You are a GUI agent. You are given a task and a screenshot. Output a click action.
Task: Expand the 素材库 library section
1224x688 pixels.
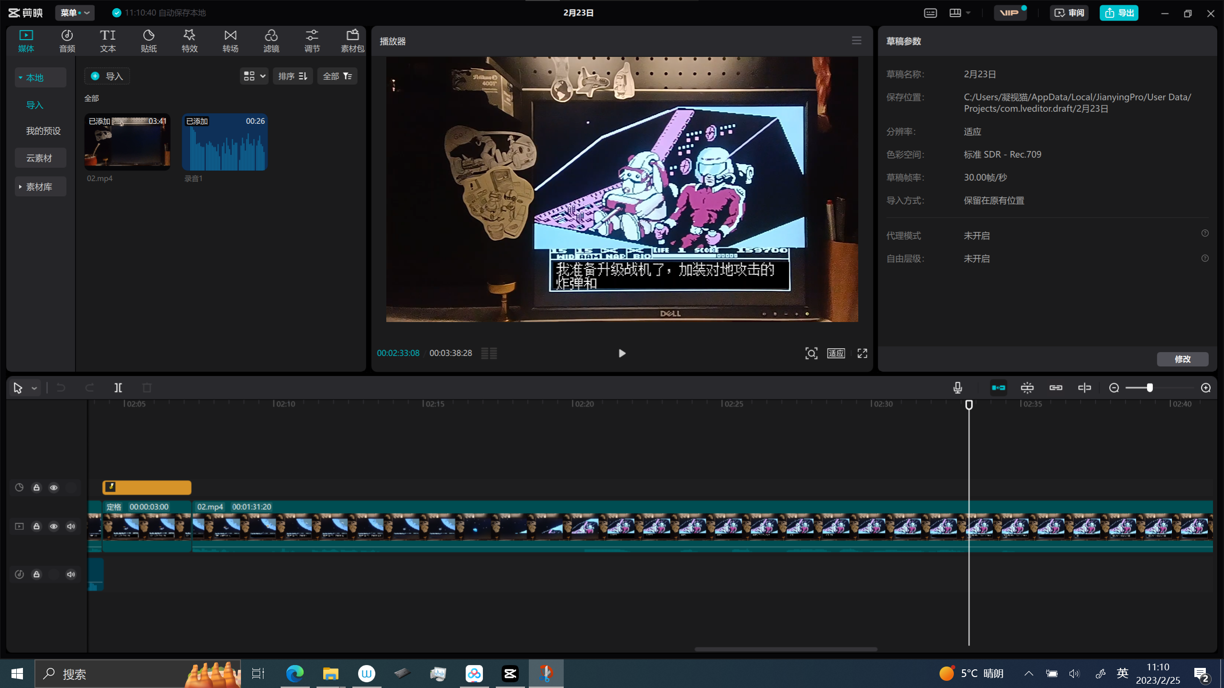click(x=41, y=187)
